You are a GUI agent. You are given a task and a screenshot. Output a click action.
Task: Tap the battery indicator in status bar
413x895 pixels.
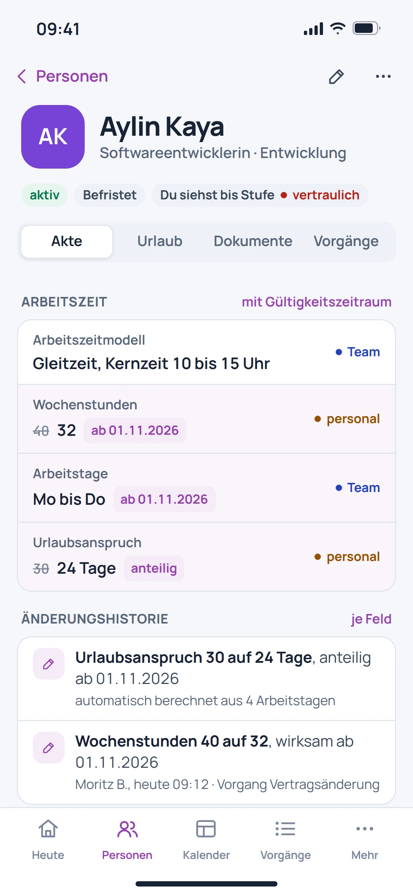coord(366,28)
